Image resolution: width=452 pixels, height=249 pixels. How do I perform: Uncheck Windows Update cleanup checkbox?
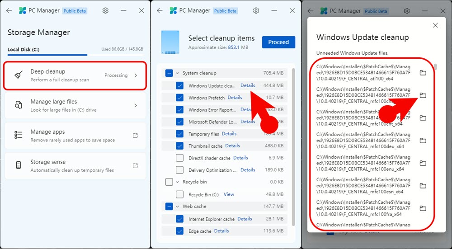coord(179,85)
